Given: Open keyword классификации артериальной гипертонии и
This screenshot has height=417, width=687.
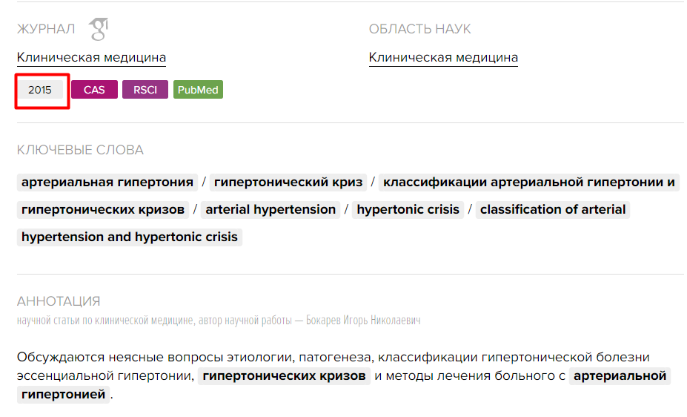Looking at the screenshot, I should coord(529,182).
